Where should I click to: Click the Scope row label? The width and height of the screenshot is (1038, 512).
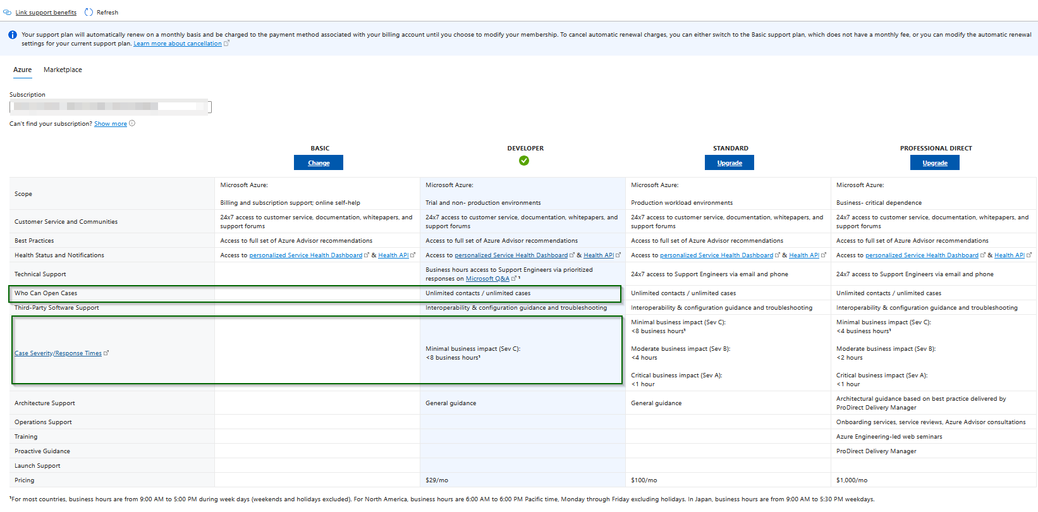click(23, 194)
